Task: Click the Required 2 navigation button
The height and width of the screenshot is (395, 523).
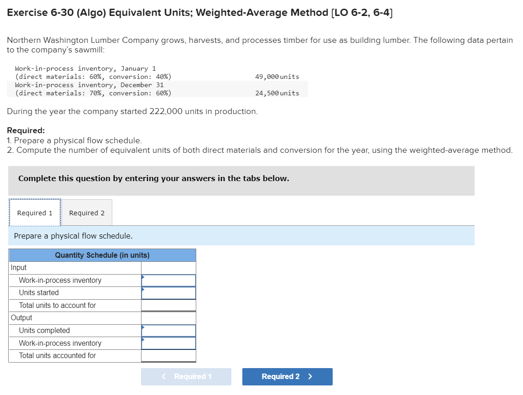Action: click(x=287, y=376)
